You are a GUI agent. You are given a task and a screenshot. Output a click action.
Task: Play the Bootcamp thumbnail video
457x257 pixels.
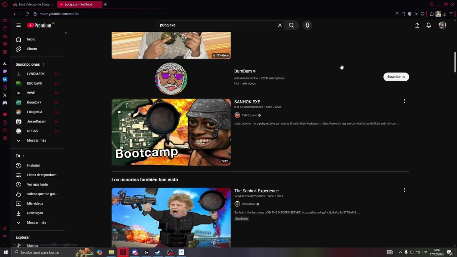tap(171, 132)
